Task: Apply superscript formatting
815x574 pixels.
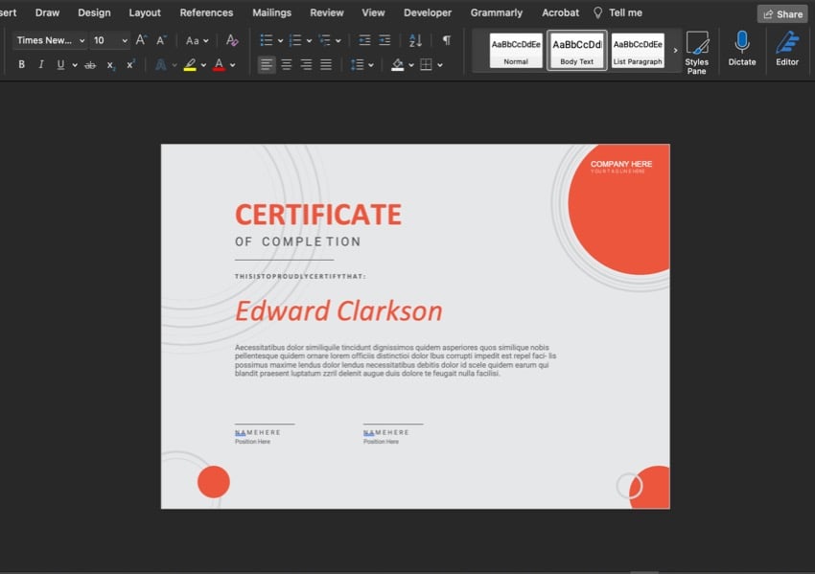Action: tap(129, 64)
